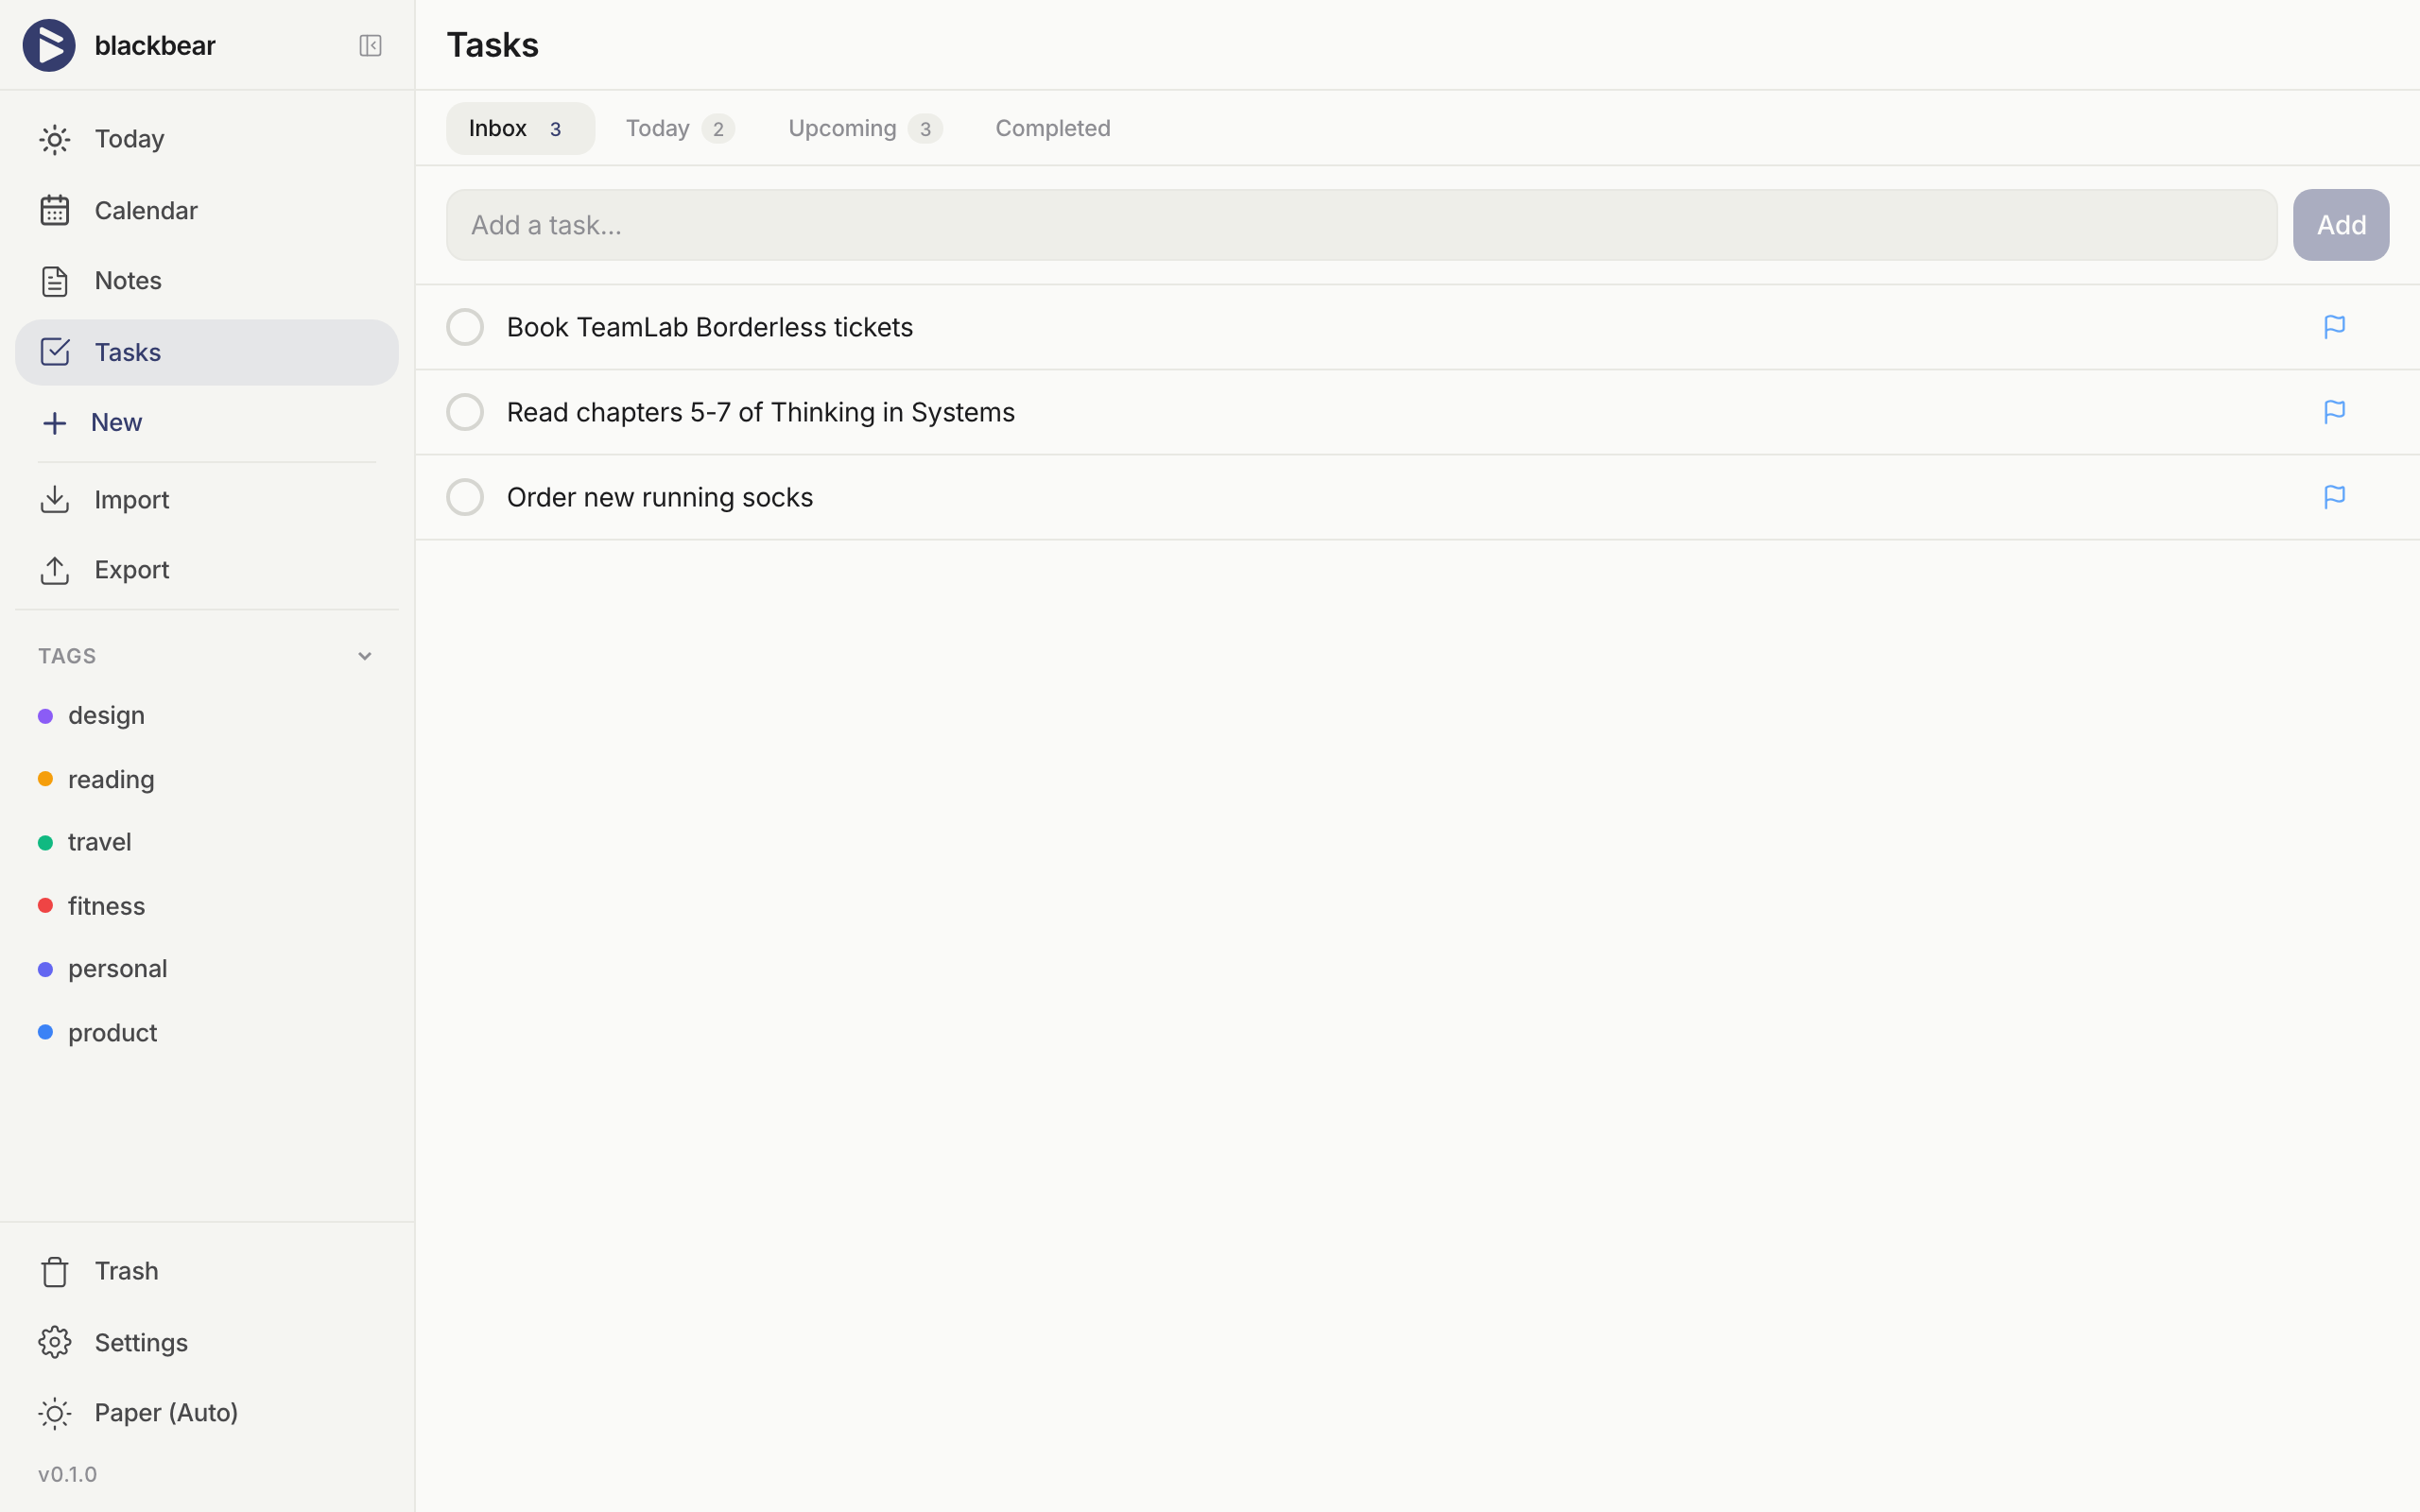Click the Import download icon
This screenshot has height=1512, width=2420.
(x=54, y=499)
